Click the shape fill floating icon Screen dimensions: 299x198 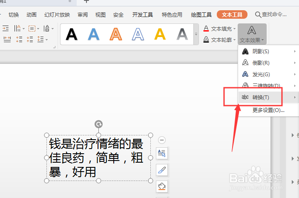162,187
